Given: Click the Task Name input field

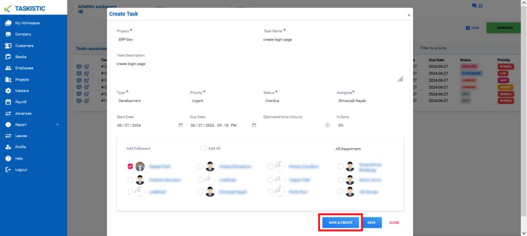Looking at the screenshot, I should (333, 40).
